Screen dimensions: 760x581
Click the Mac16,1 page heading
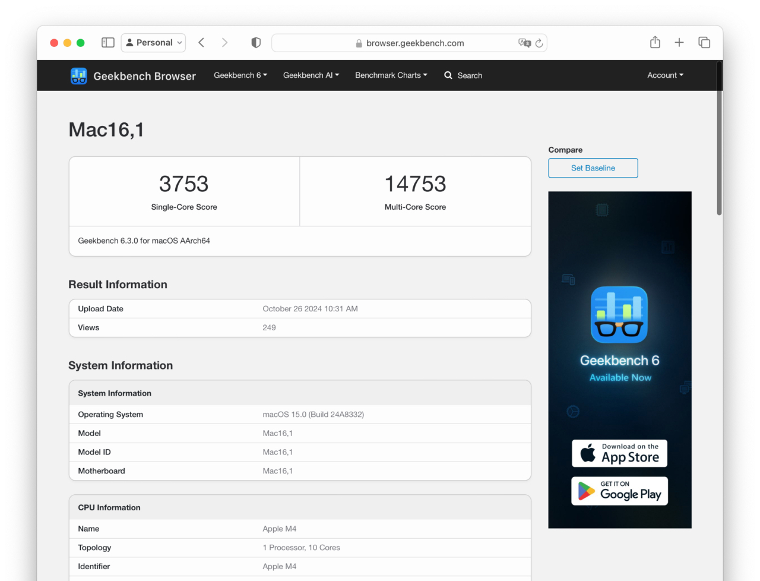pyautogui.click(x=106, y=130)
